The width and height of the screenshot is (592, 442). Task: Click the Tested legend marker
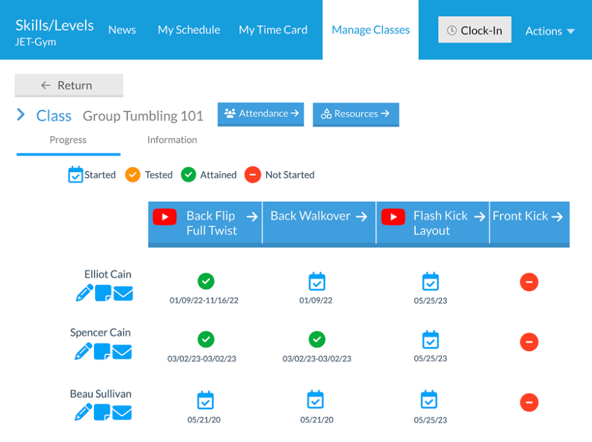pos(133,174)
